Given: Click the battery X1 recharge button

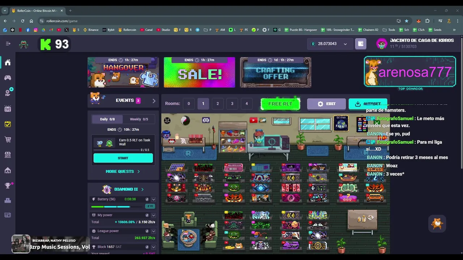Looking at the screenshot, I should pyautogui.click(x=150, y=206).
